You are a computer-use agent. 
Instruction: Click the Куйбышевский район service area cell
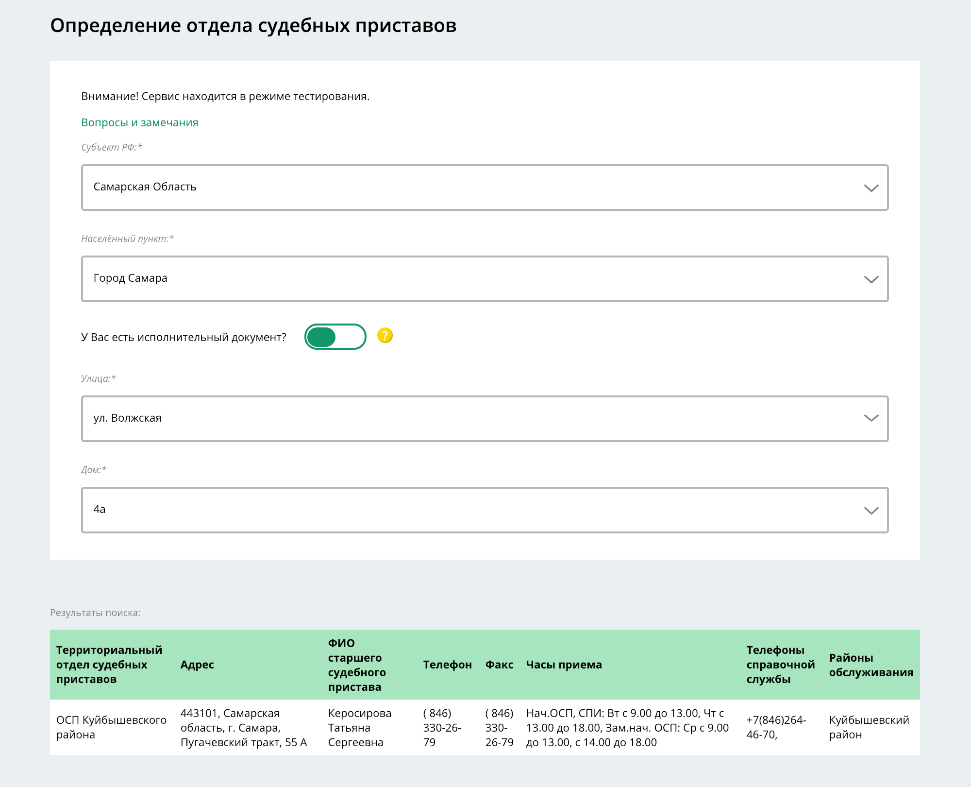click(x=869, y=727)
